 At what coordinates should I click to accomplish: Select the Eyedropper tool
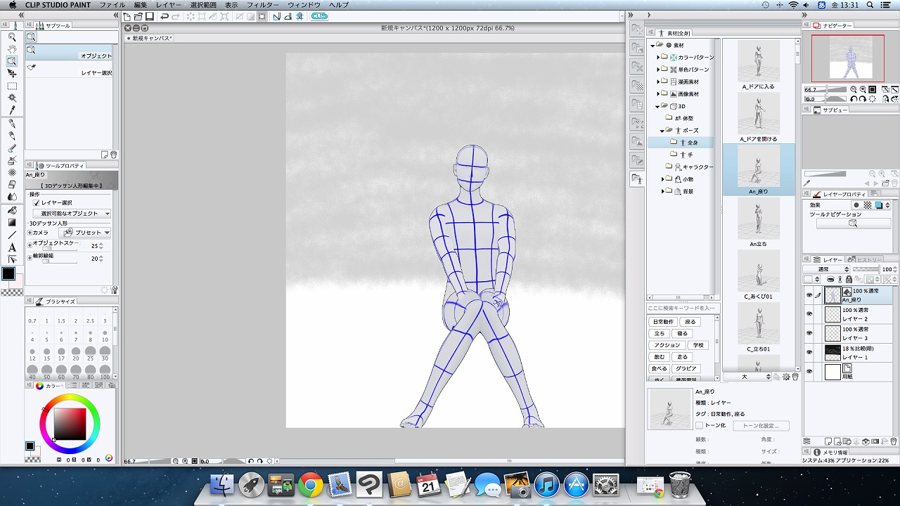[x=12, y=110]
